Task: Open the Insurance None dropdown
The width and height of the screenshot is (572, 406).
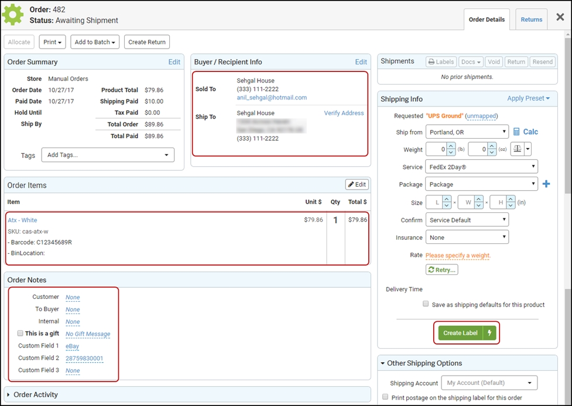Action: click(x=467, y=238)
